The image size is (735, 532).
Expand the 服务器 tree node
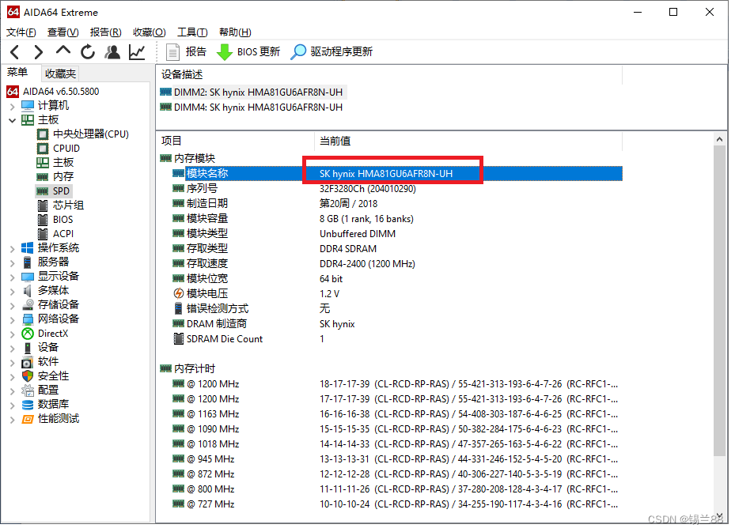tap(12, 262)
